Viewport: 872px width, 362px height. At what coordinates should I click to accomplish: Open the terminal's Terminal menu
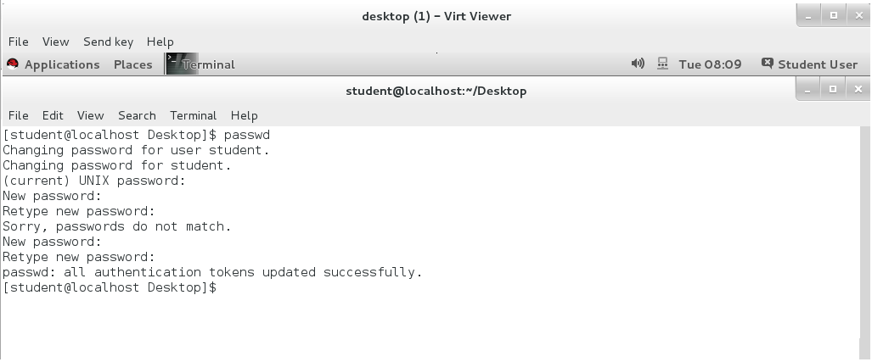click(193, 115)
